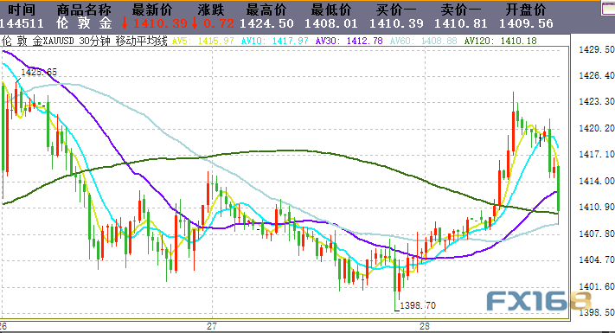615x333 pixels.
Task: Click the low price 1408.01
Action: pos(331,23)
